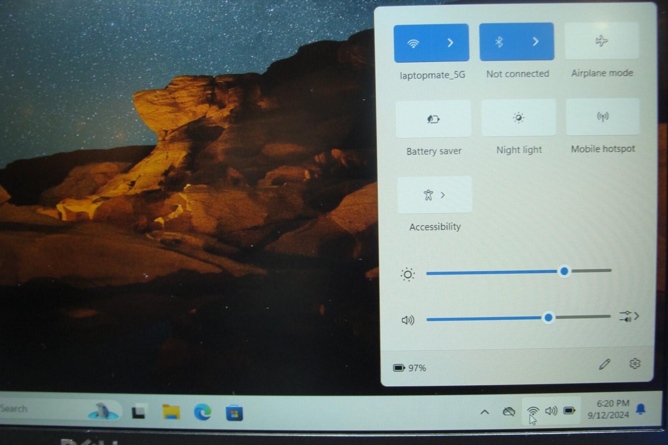The width and height of the screenshot is (668, 445).
Task: Toggle Bluetooth off in quick settings
Action: (498, 42)
